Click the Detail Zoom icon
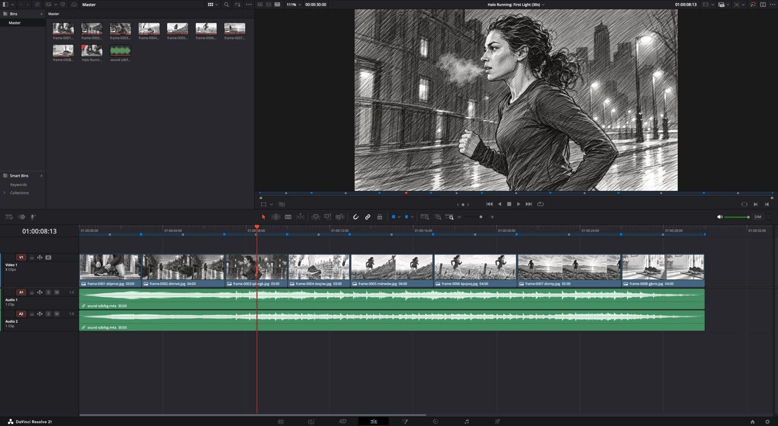This screenshot has width=778, height=426. pyautogui.click(x=438, y=217)
